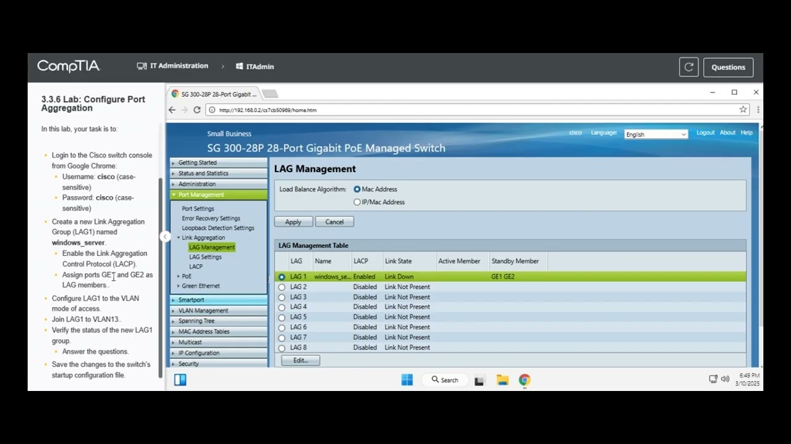The image size is (791, 444).
Task: Open the Help link
Action: (x=747, y=133)
